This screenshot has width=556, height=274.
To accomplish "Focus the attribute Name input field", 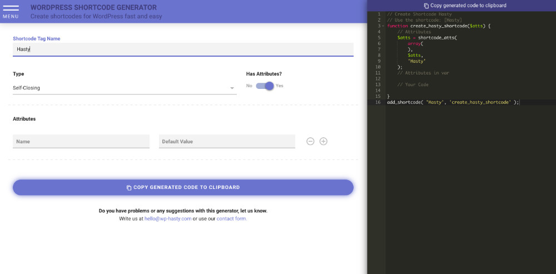I will [81, 142].
